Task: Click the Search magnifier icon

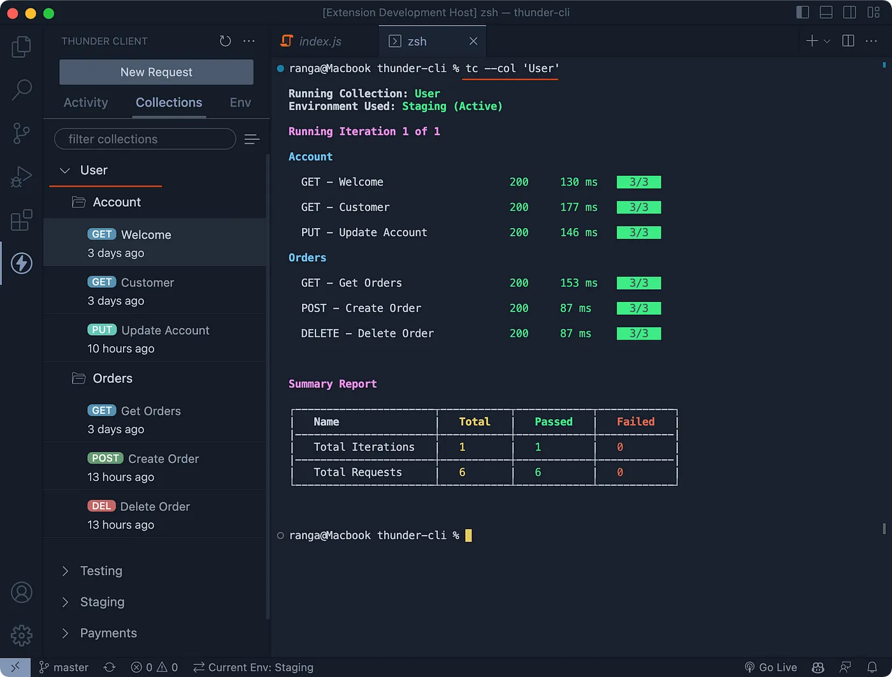Action: coord(22,90)
